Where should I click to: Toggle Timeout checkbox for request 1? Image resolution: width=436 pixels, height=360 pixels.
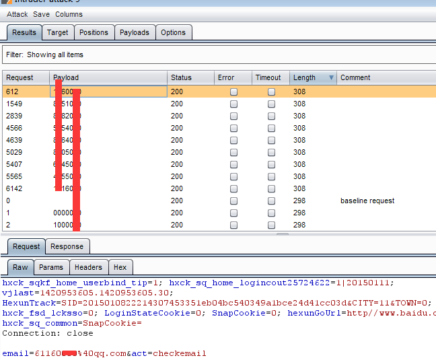(271, 213)
